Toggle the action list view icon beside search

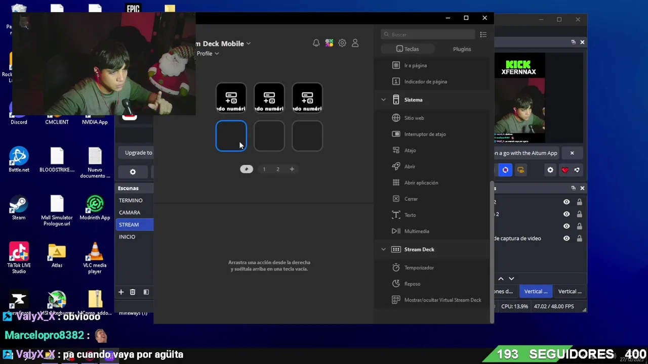pos(483,34)
